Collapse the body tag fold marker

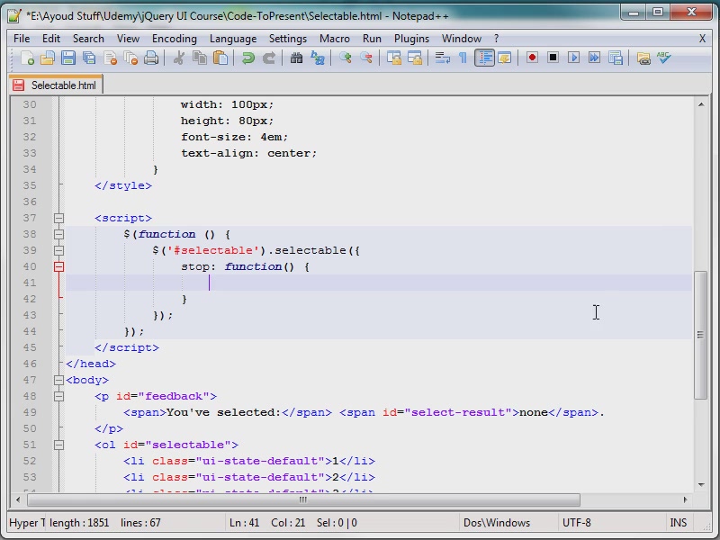58,380
